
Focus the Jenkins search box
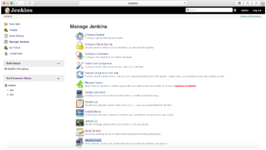coord(209,10)
